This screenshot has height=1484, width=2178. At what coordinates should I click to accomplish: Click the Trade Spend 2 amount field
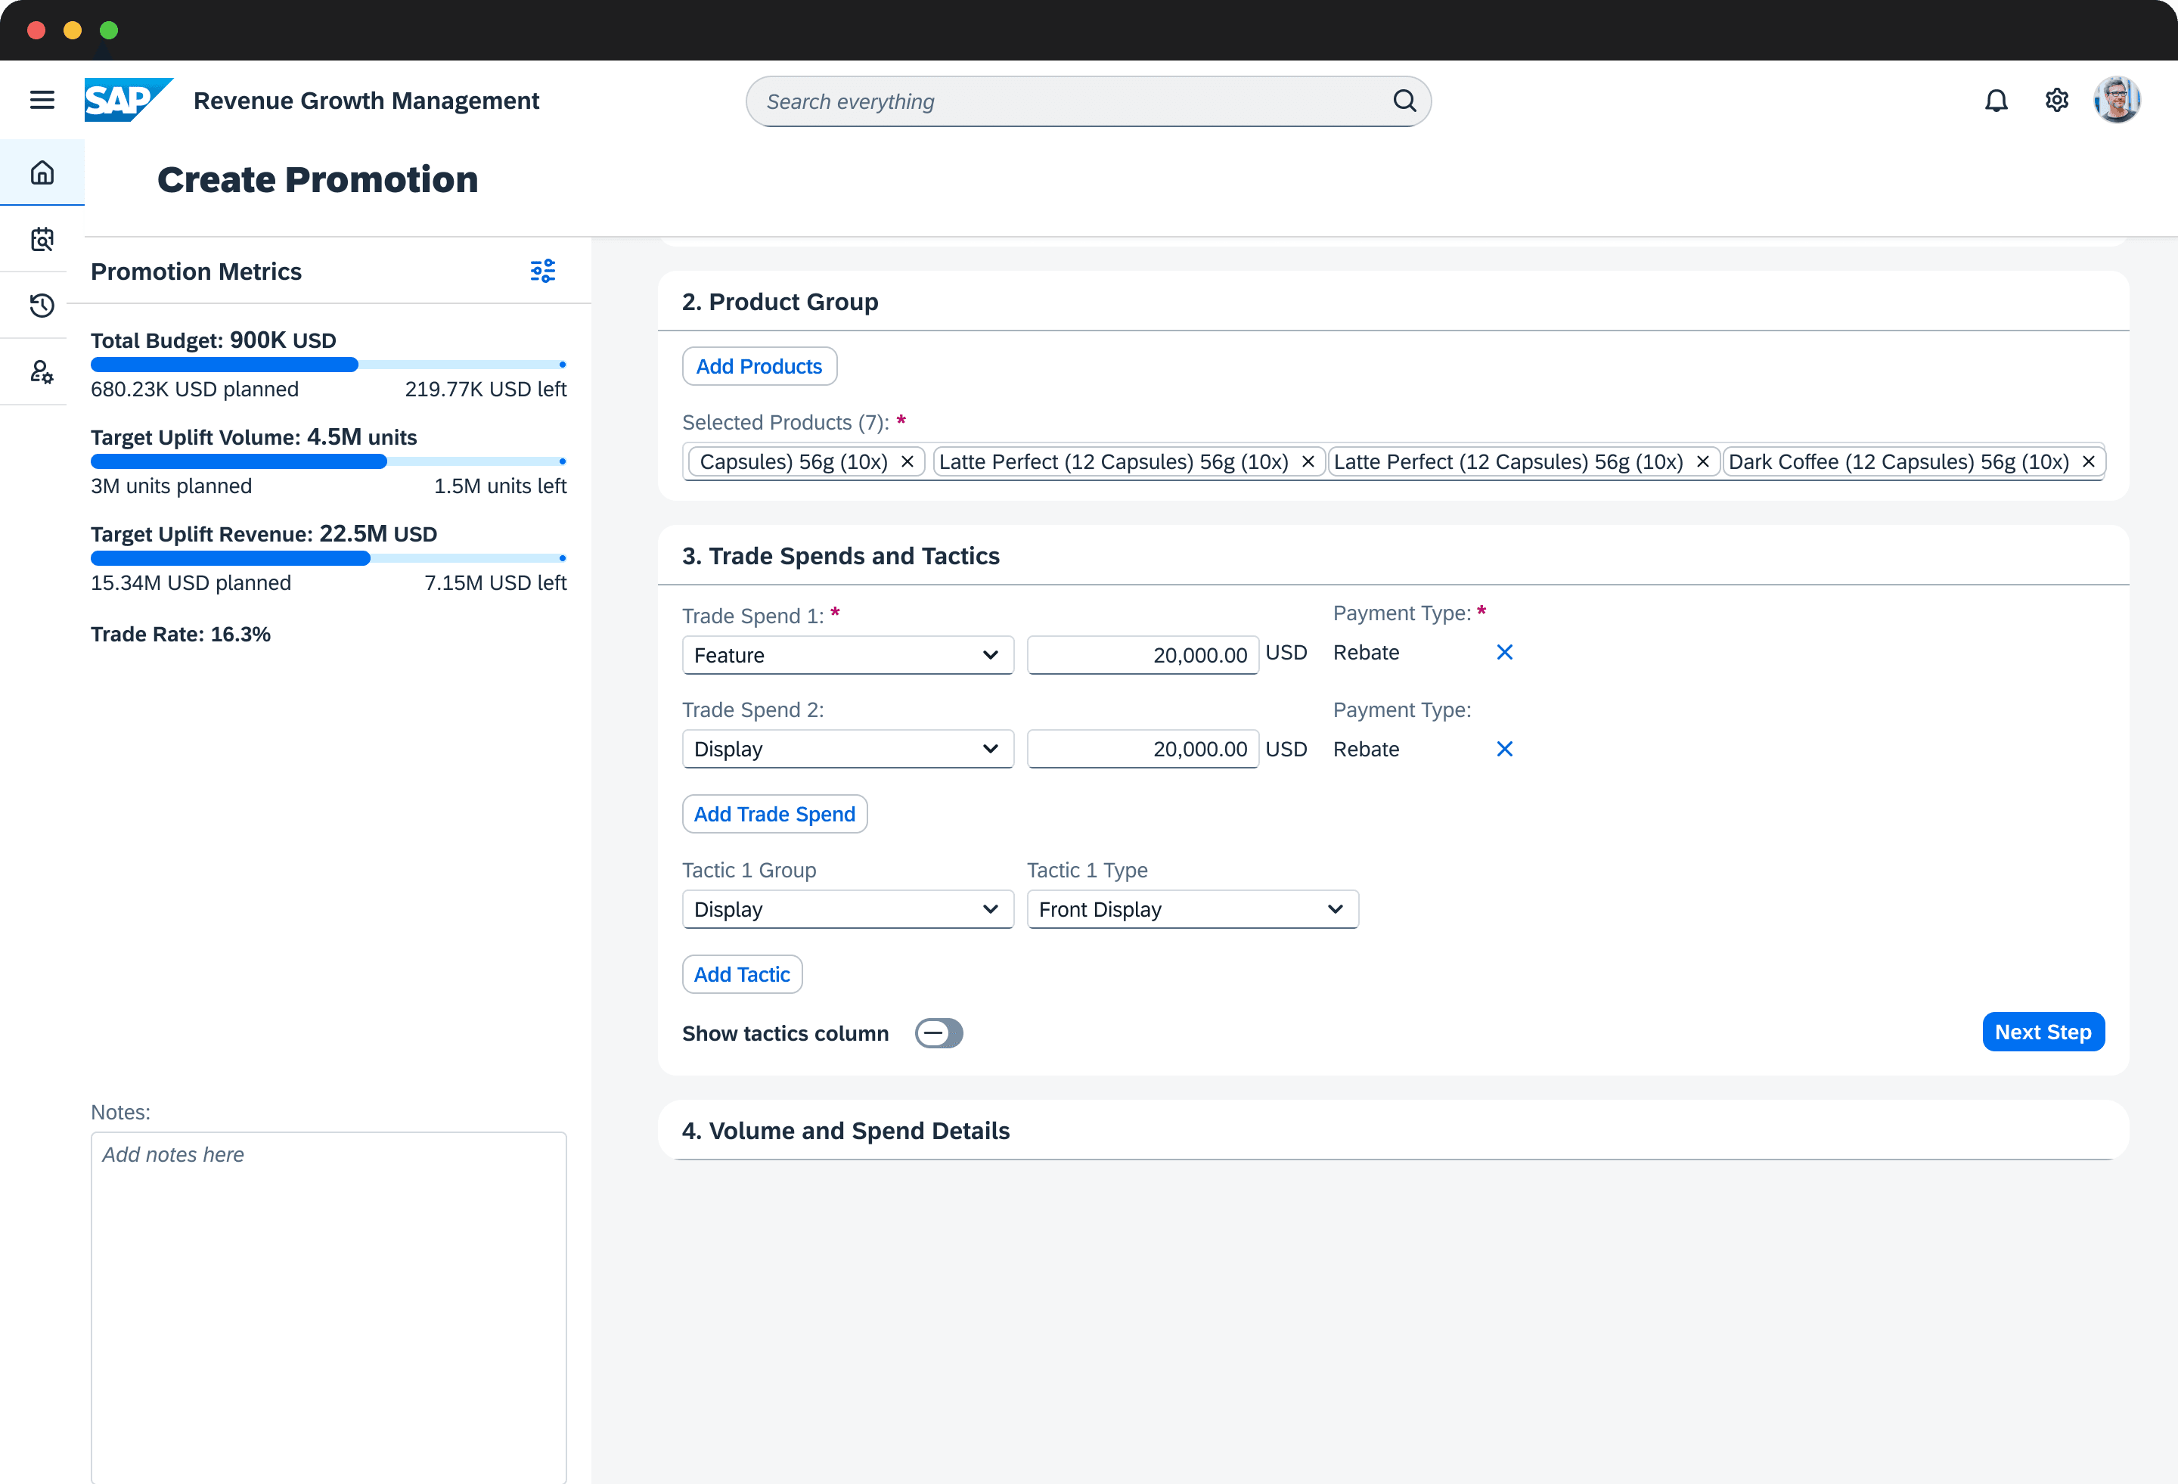pyautogui.click(x=1143, y=749)
